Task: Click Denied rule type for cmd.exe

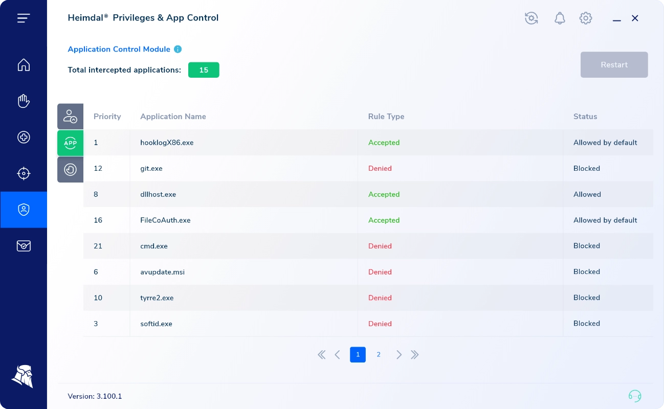Action: pyautogui.click(x=380, y=246)
